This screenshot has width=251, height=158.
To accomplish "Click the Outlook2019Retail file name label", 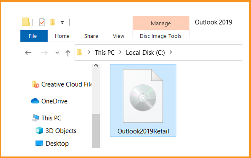I will tap(143, 131).
